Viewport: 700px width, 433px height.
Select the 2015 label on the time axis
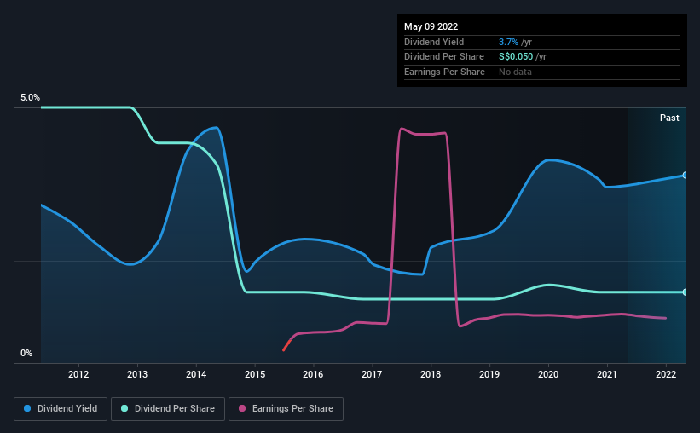click(x=255, y=374)
